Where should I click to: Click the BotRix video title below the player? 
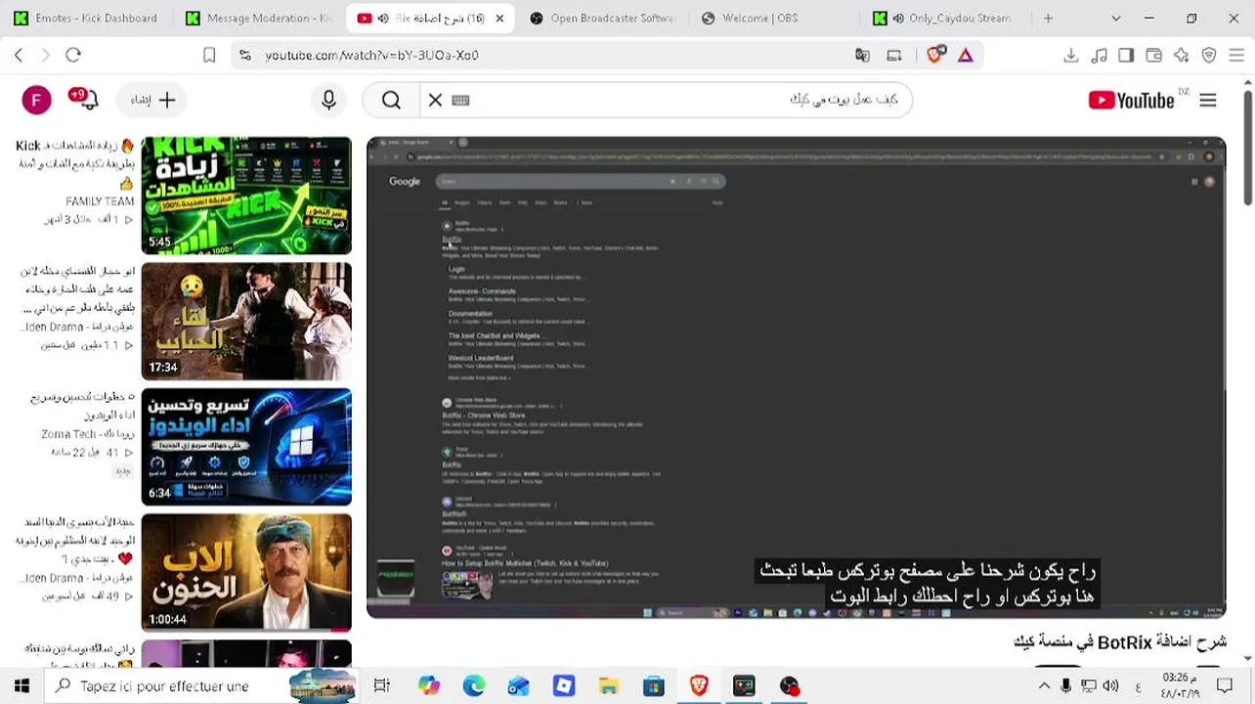click(1120, 642)
